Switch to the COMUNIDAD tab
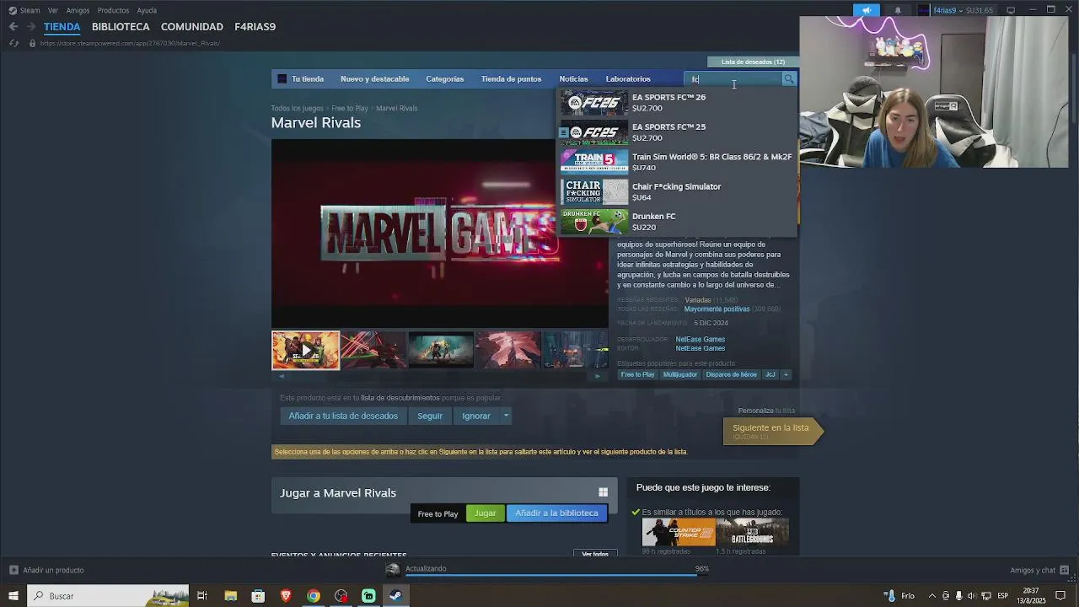The width and height of the screenshot is (1079, 607). [x=192, y=27]
